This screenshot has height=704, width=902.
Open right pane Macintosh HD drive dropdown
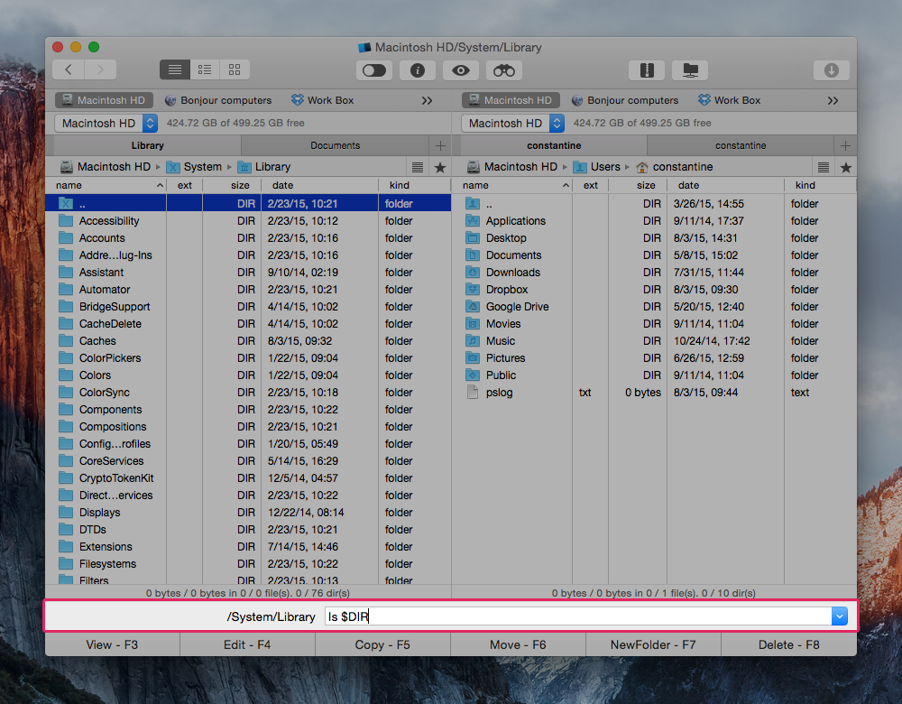[512, 123]
